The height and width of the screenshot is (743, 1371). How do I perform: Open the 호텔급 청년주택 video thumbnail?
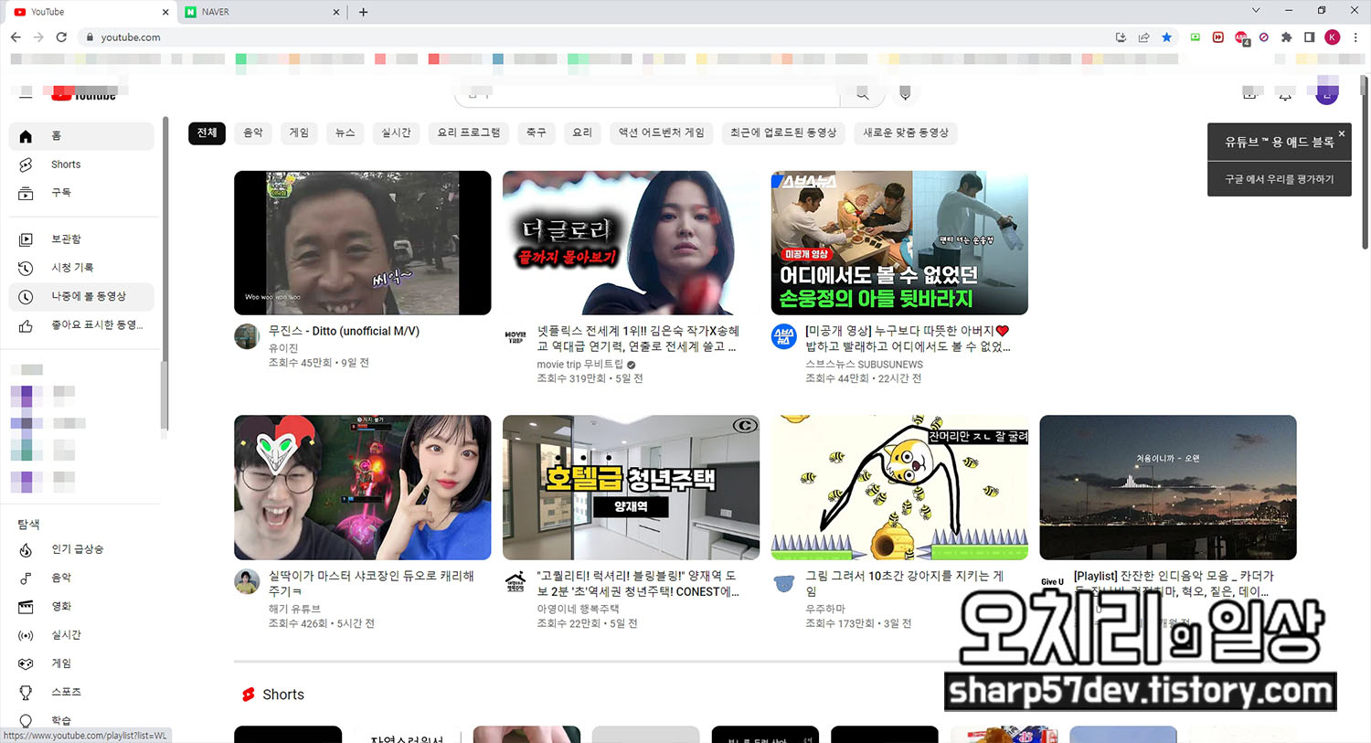coord(631,488)
